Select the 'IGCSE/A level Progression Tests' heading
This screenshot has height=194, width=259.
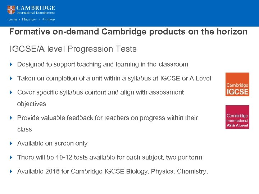click(73, 48)
